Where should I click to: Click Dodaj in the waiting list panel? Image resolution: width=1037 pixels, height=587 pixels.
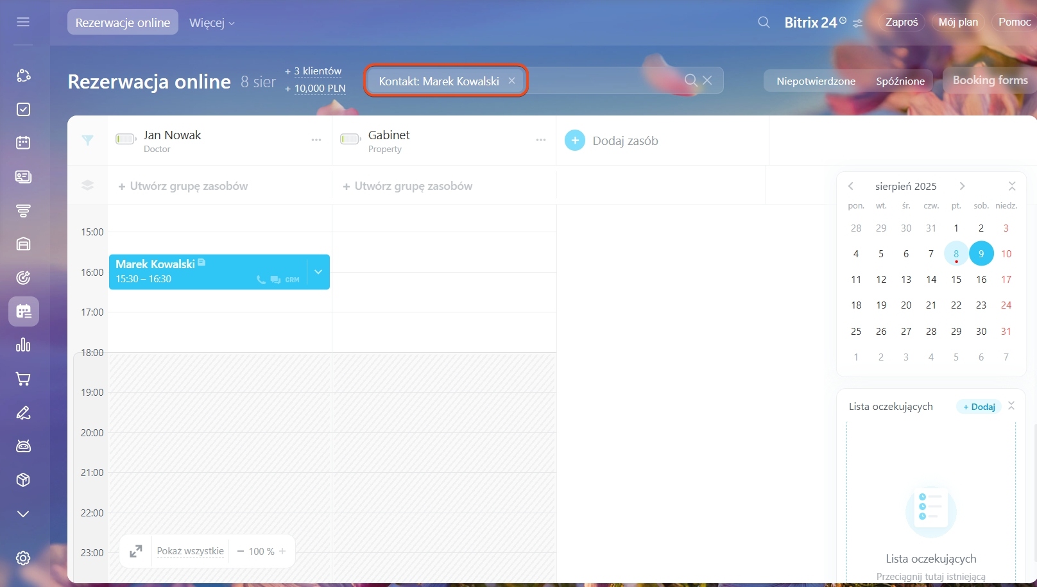(979, 407)
